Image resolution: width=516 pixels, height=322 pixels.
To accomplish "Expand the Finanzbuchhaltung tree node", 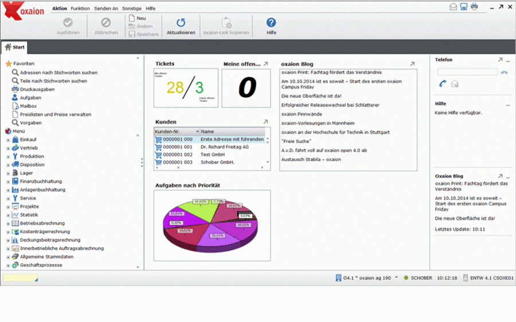I will pyautogui.click(x=8, y=182).
